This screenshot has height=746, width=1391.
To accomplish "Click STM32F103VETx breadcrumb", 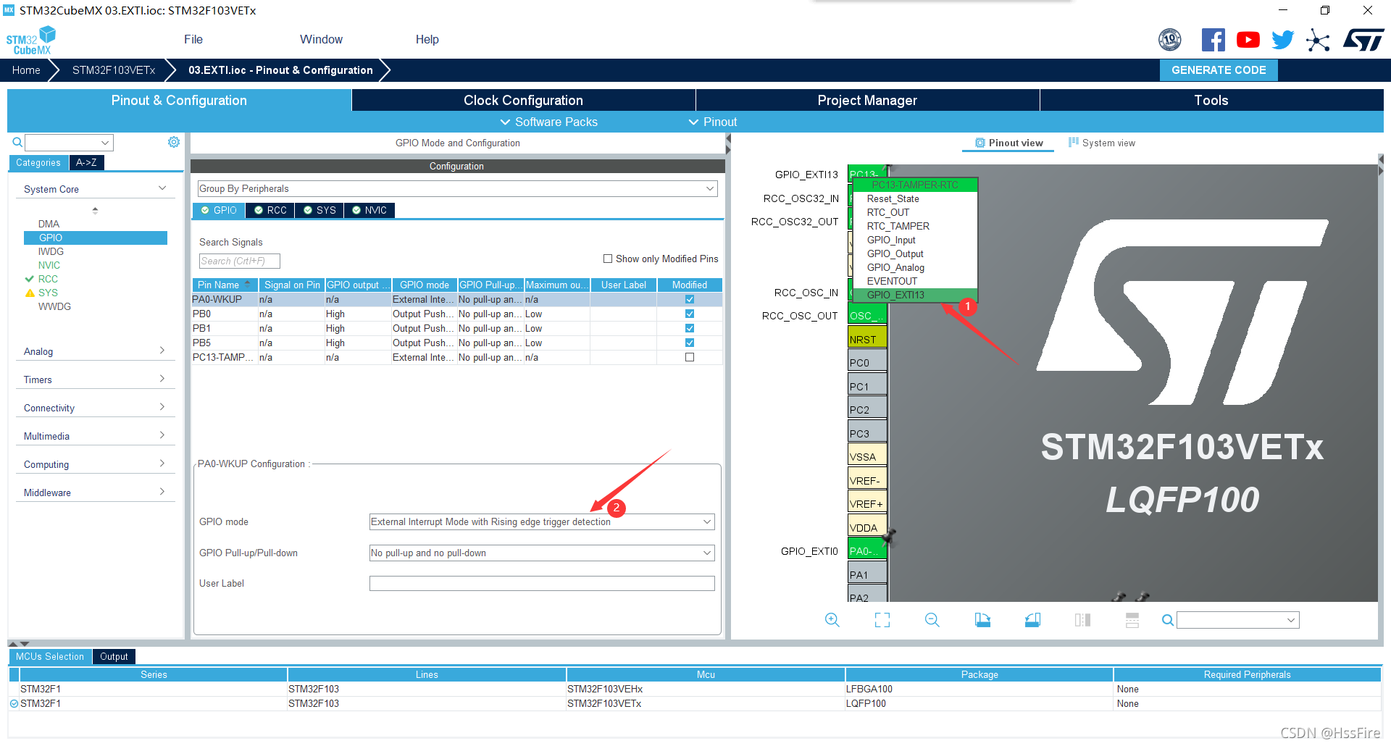I will point(114,70).
